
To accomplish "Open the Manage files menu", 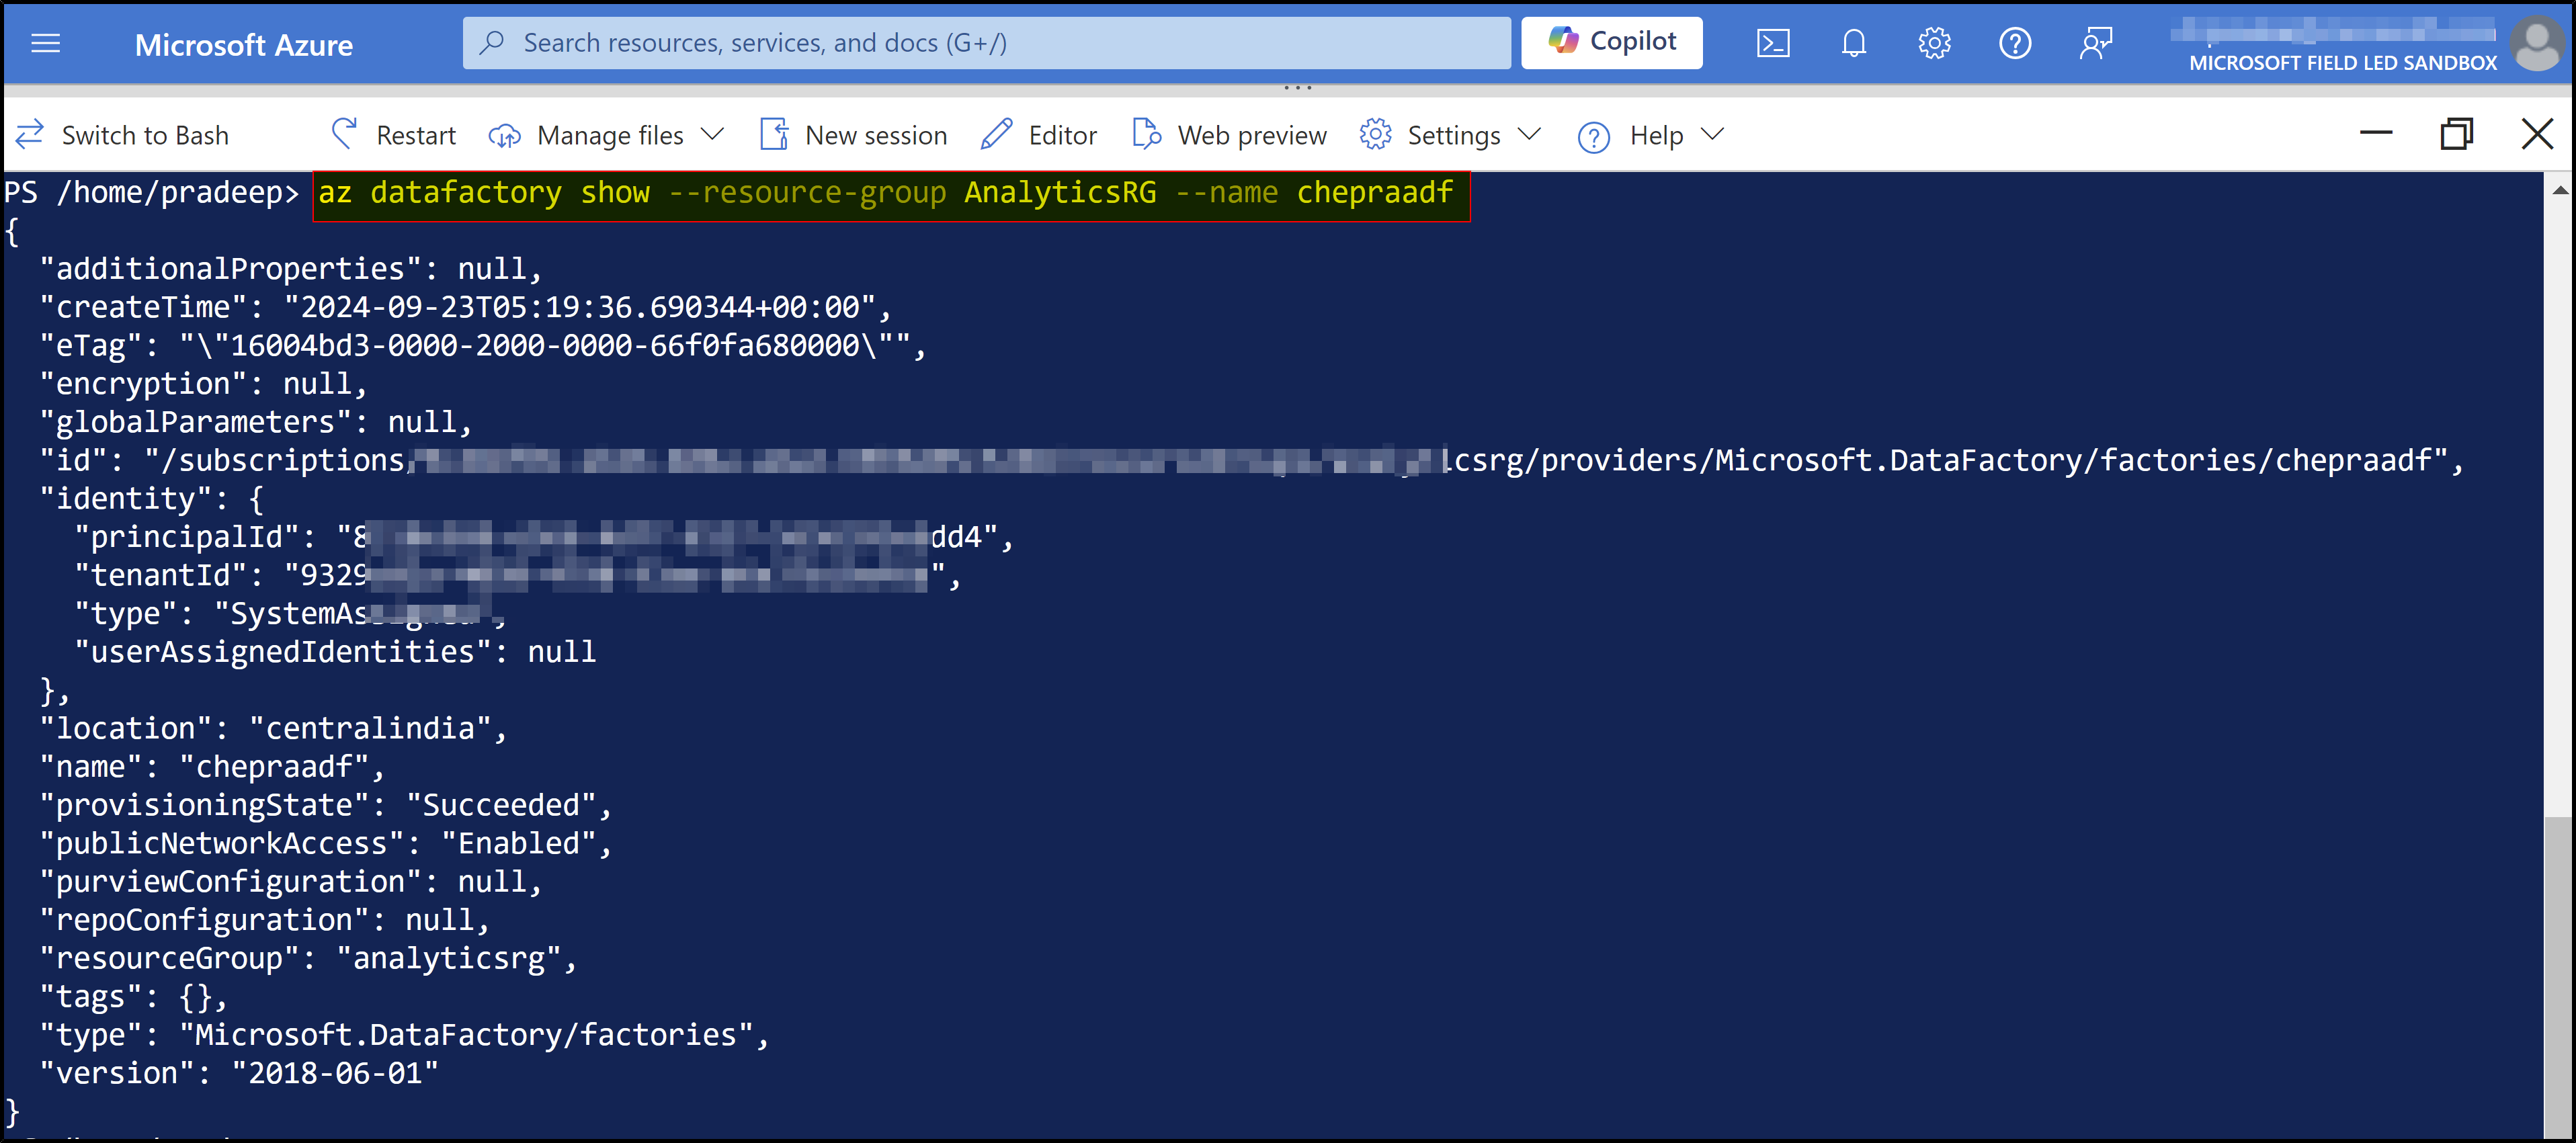I will pyautogui.click(x=605, y=135).
